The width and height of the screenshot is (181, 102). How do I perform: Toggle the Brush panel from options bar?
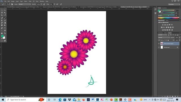tap(12, 4)
